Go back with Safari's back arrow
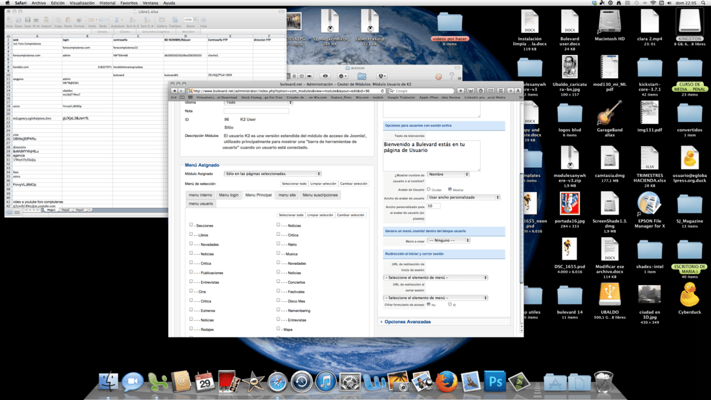The width and height of the screenshot is (711, 400). pos(174,90)
